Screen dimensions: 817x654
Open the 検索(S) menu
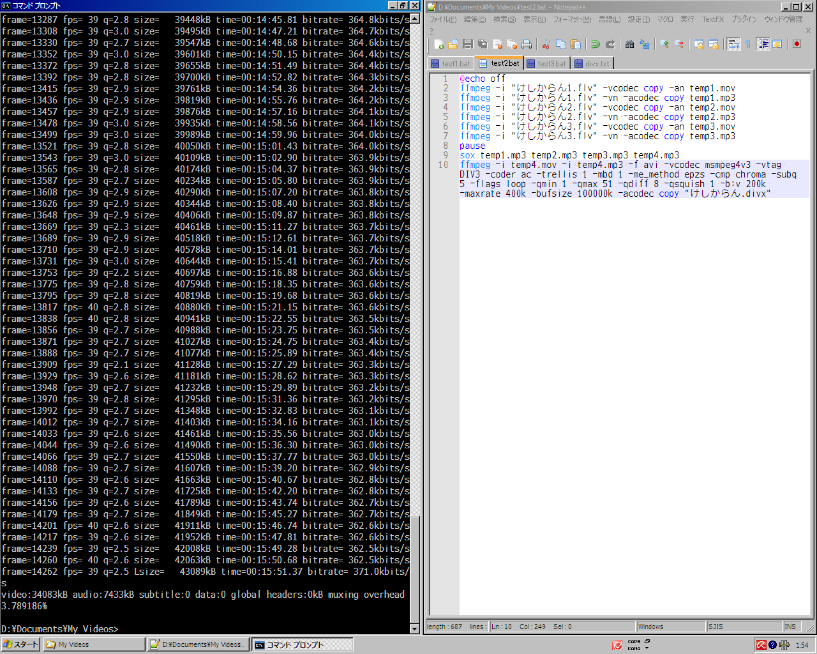point(504,19)
